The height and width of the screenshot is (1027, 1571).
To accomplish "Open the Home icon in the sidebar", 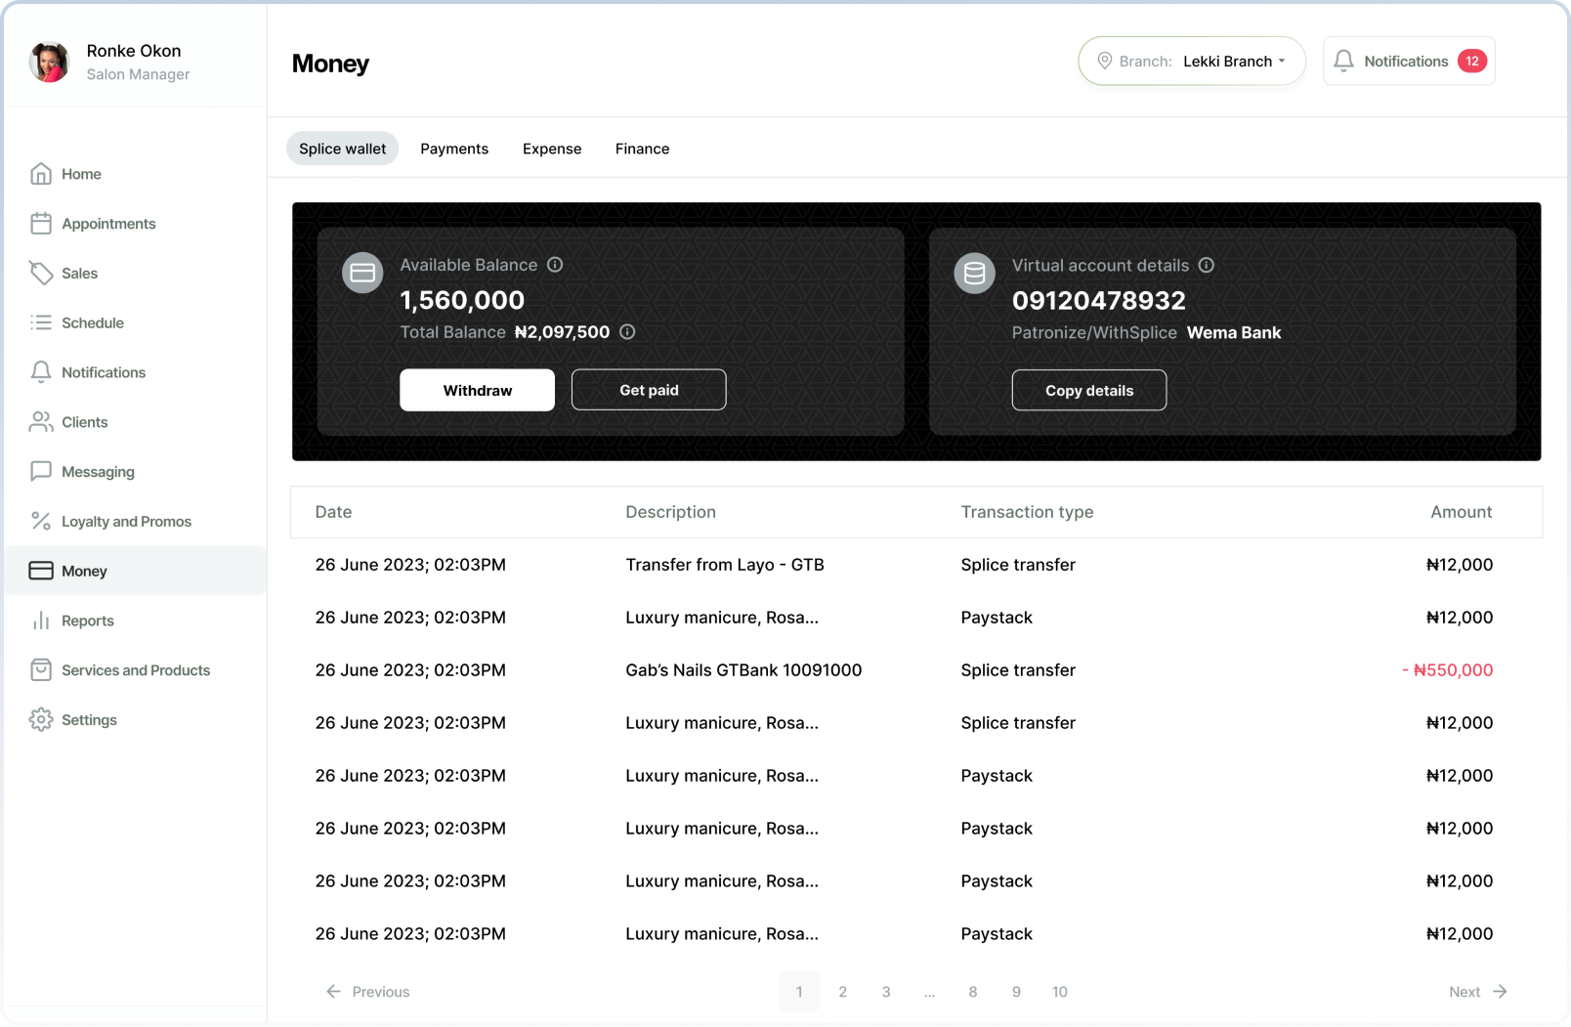I will (41, 173).
